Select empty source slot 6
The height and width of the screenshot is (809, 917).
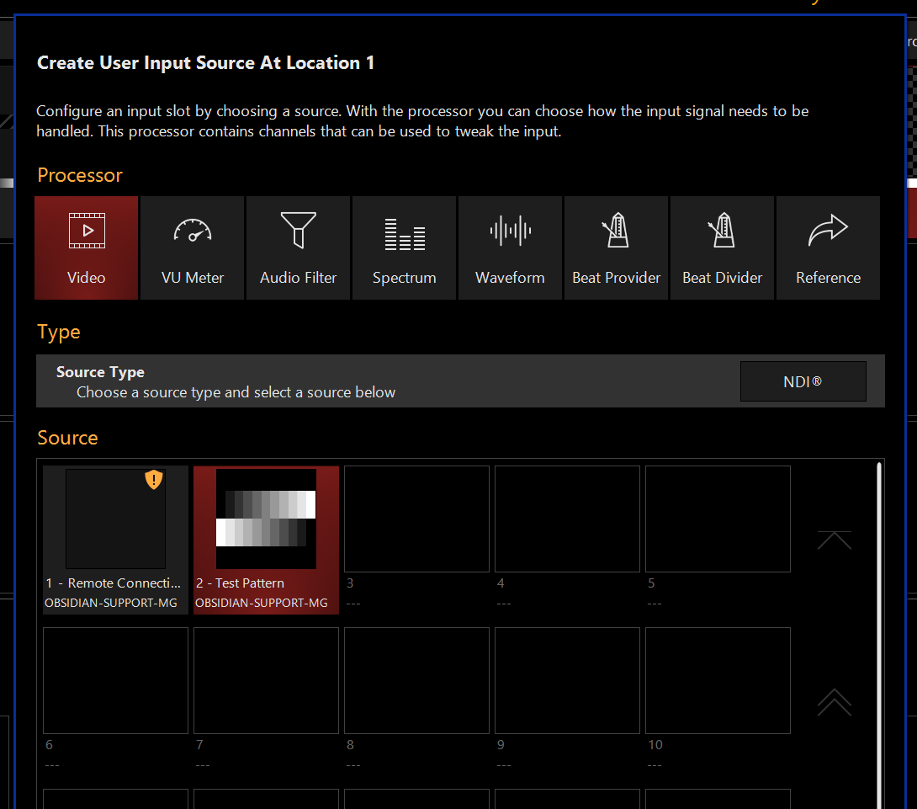pos(116,680)
